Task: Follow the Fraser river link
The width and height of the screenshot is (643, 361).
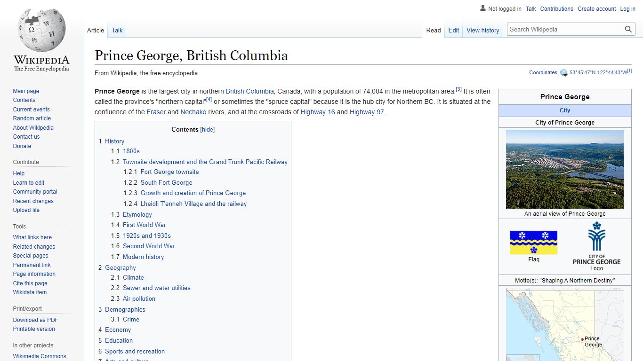Action: point(156,112)
